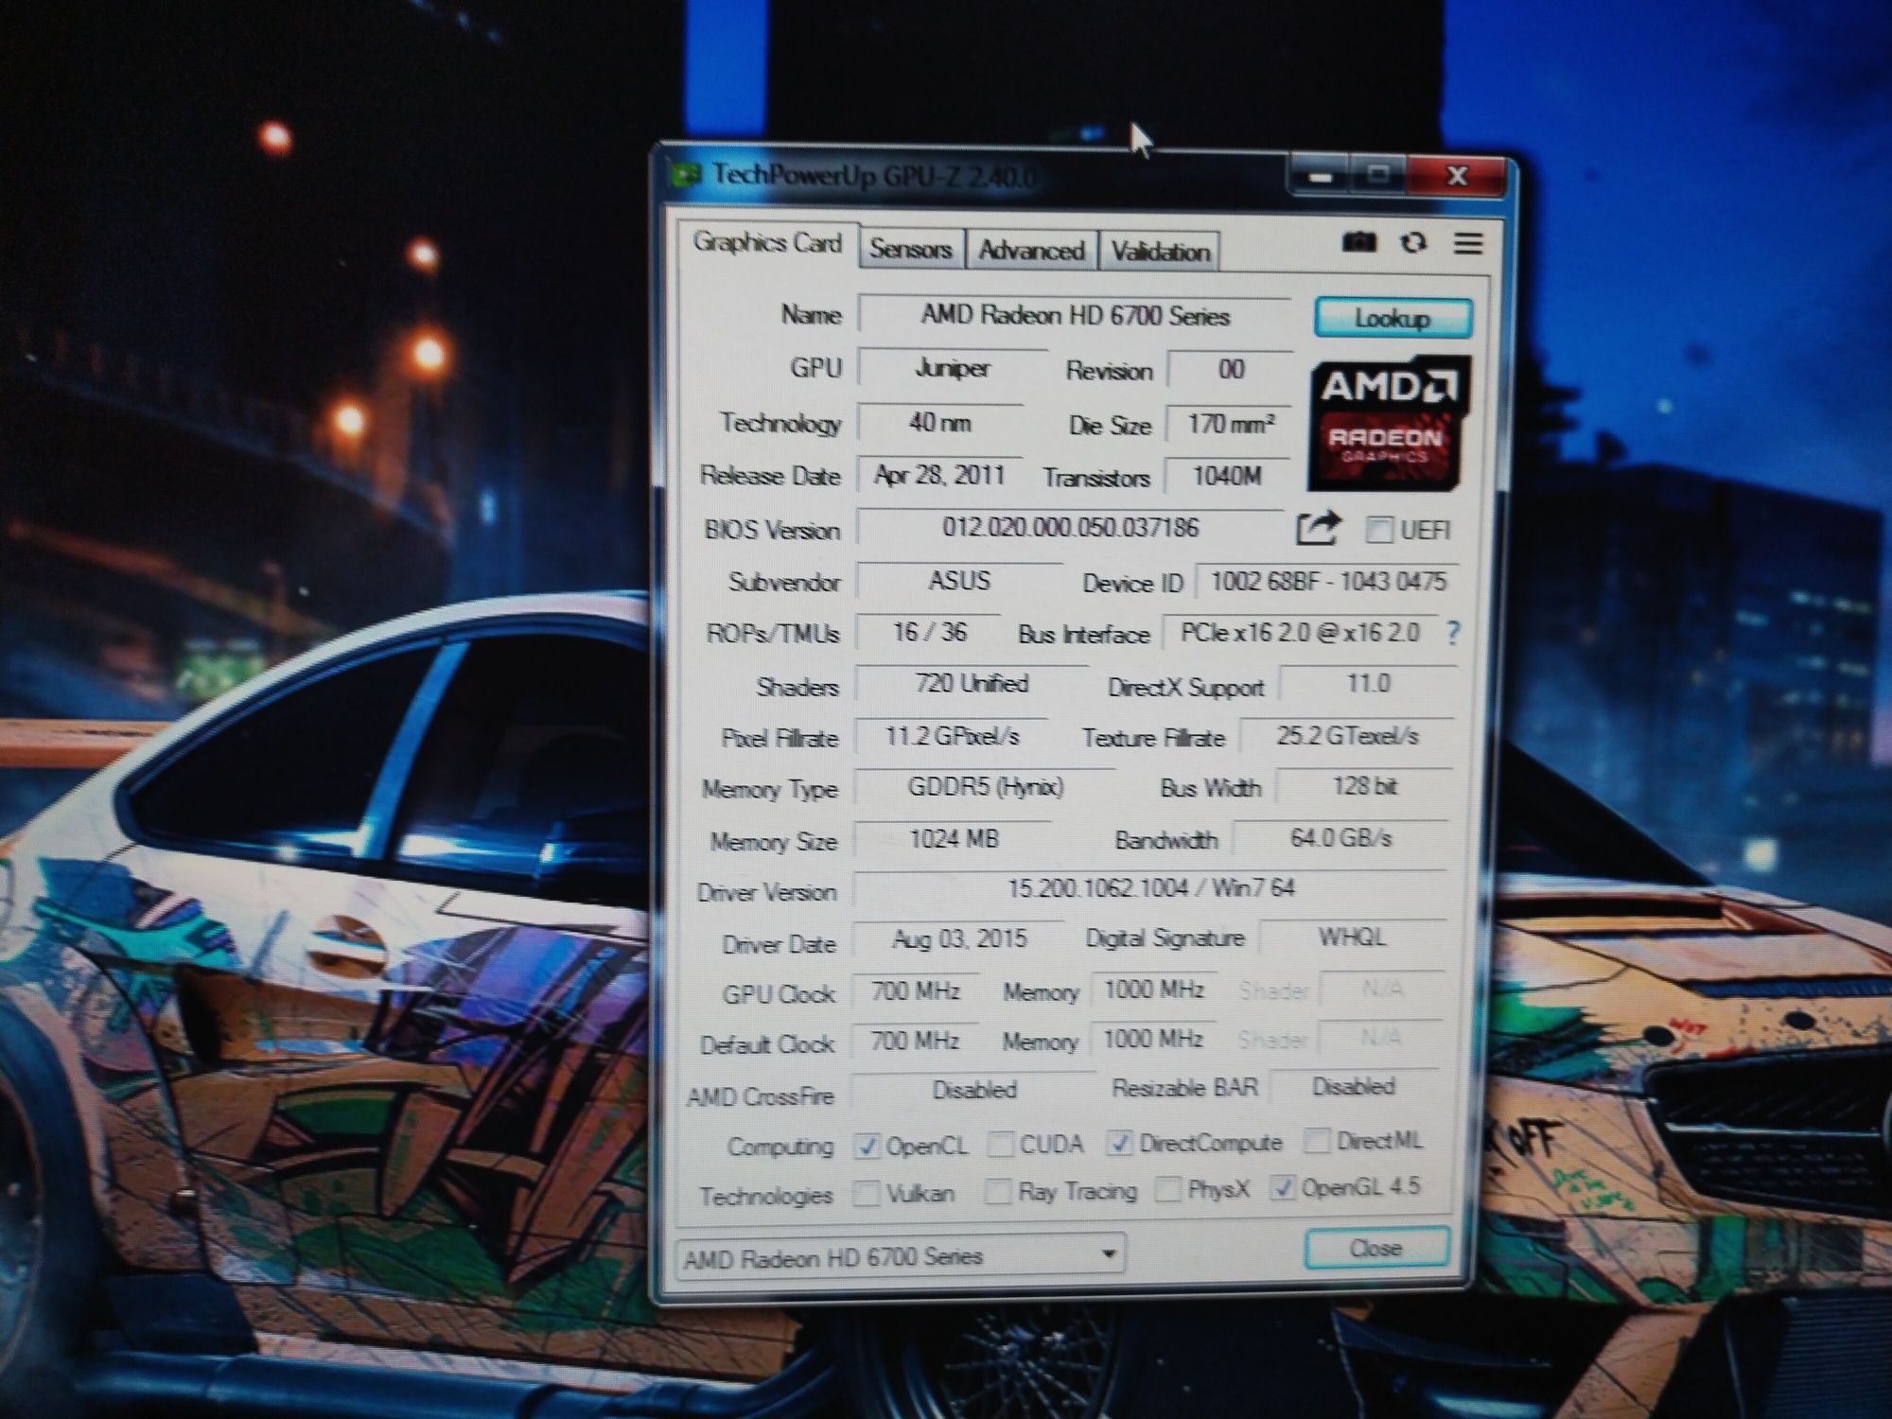Click the Pixel Fillrate 11.2 GPixel/s value
1892x1419 pixels.
click(x=952, y=736)
